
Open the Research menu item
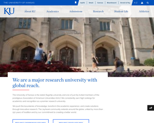98,12
